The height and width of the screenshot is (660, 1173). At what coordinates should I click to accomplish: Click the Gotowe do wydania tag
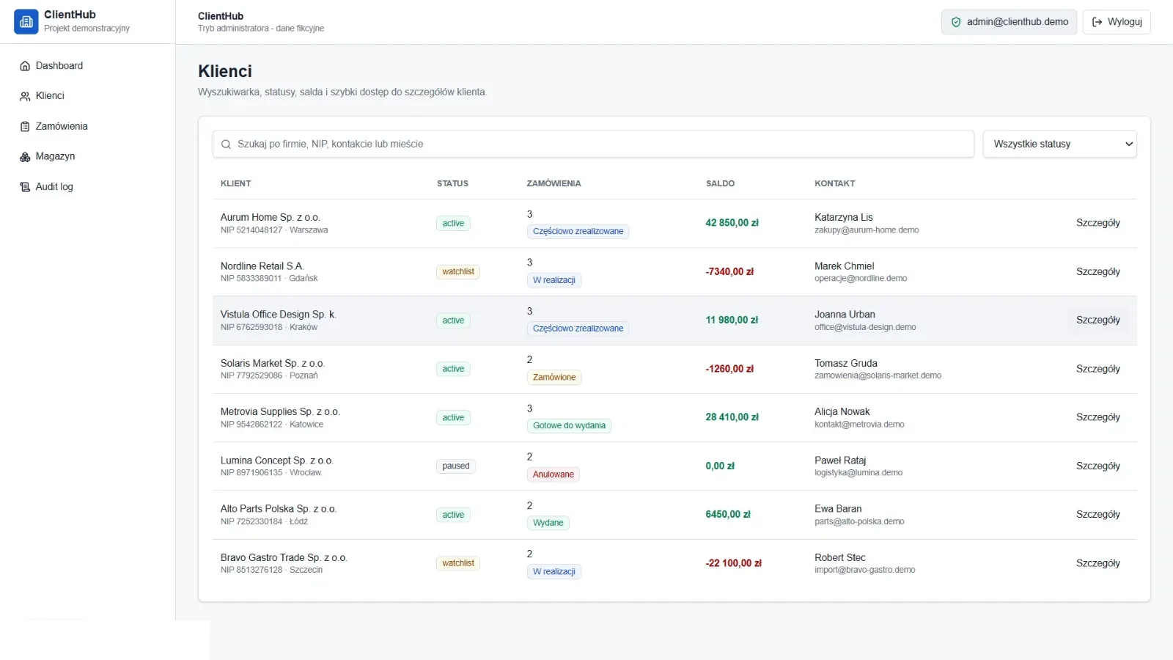coord(569,426)
